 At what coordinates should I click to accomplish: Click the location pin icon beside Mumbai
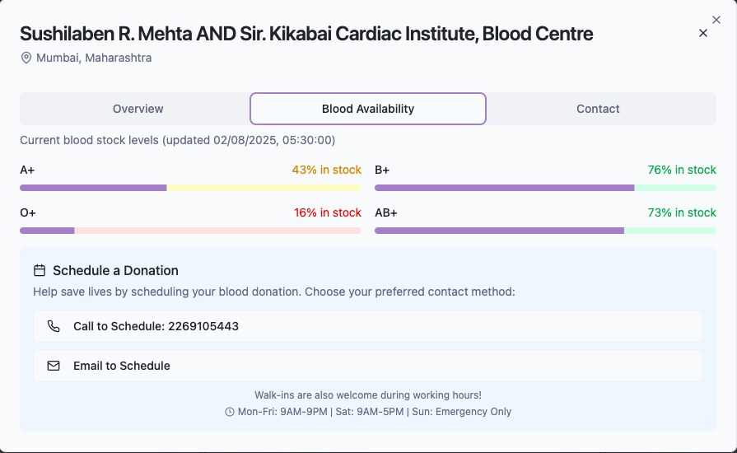click(x=26, y=58)
